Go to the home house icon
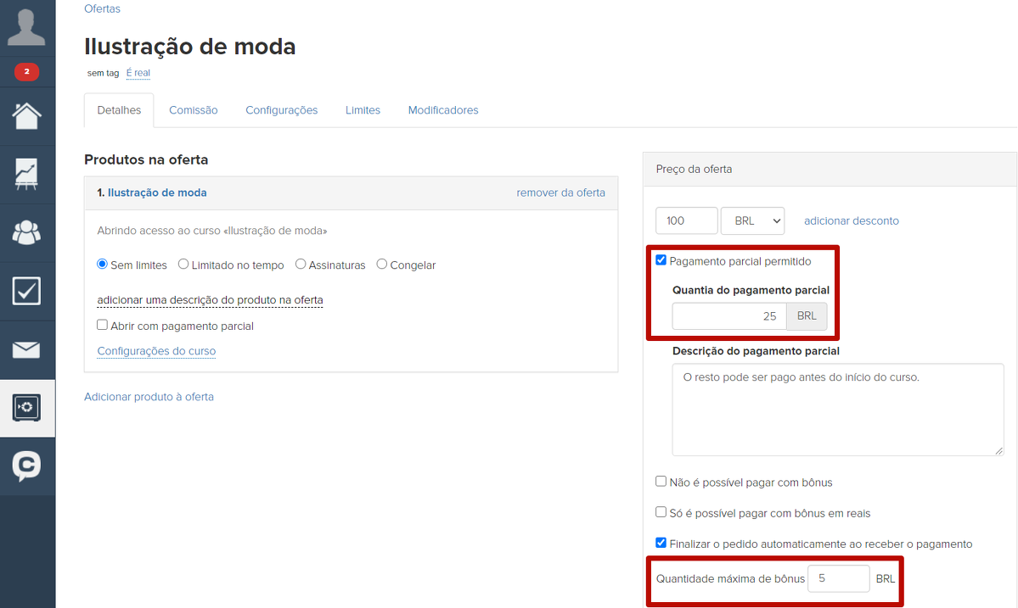Screen dimensions: 1018x608 click(26, 115)
